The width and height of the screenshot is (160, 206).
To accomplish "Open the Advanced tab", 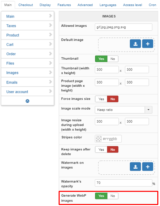I will pyautogui.click(x=85, y=5).
